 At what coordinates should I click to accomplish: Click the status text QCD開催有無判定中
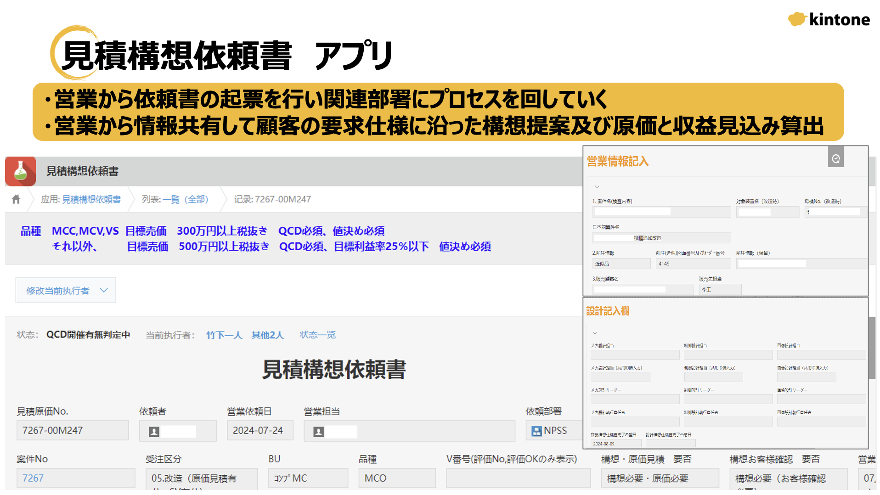(88, 335)
